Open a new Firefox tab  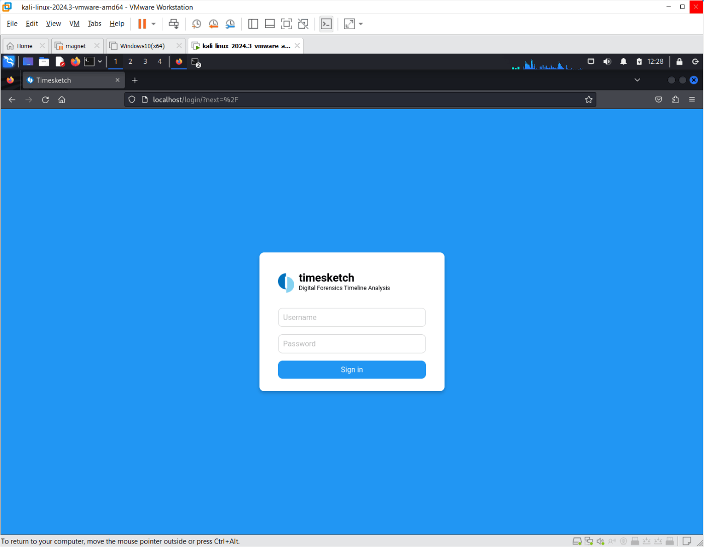coord(135,80)
